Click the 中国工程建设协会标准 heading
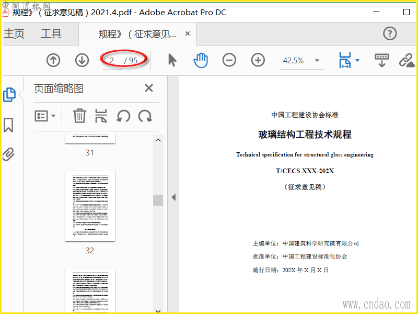Image resolution: width=418 pixels, height=314 pixels. pyautogui.click(x=305, y=115)
